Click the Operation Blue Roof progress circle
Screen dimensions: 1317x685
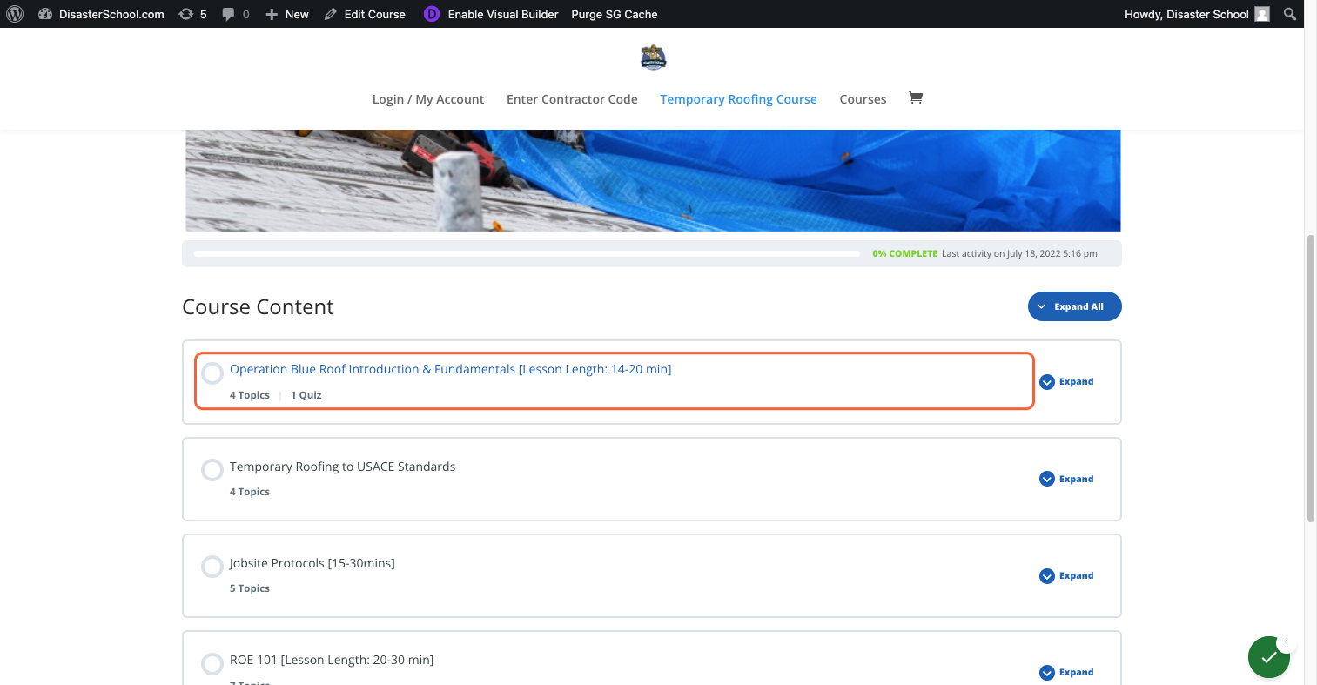[x=212, y=373]
